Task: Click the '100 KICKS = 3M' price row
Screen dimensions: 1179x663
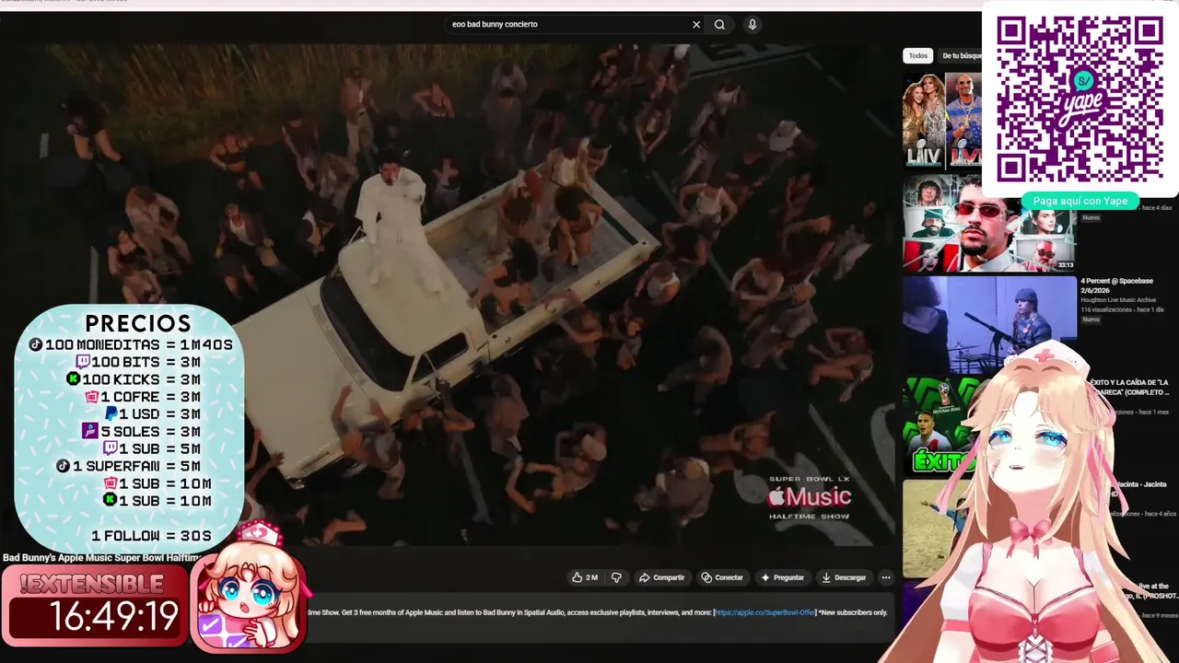Action: [x=134, y=379]
